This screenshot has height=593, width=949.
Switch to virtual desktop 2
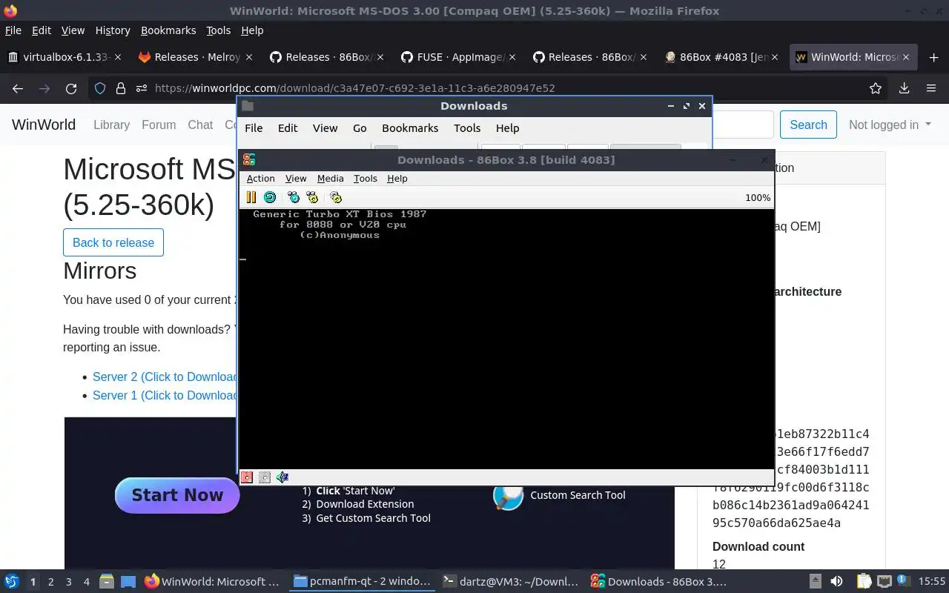(x=50, y=582)
